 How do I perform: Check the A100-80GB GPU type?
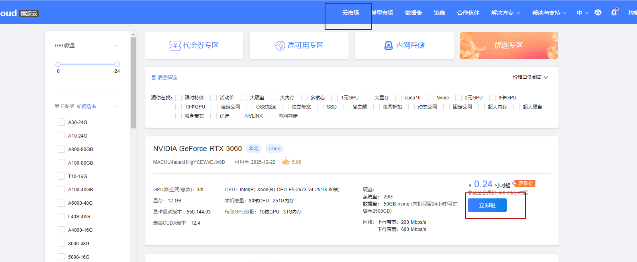tap(61, 163)
